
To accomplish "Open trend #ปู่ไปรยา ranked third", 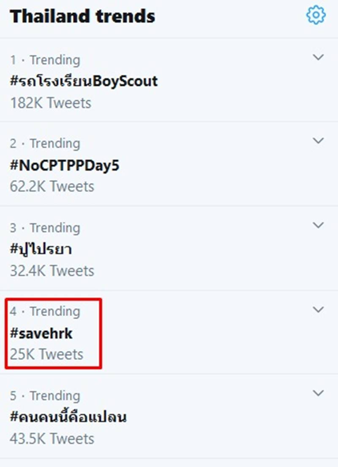I will pyautogui.click(x=41, y=250).
